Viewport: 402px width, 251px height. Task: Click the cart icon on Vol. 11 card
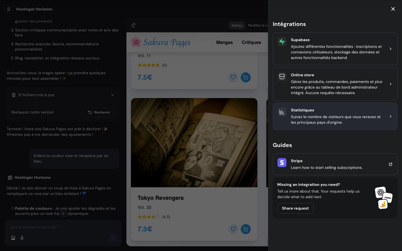246,77
